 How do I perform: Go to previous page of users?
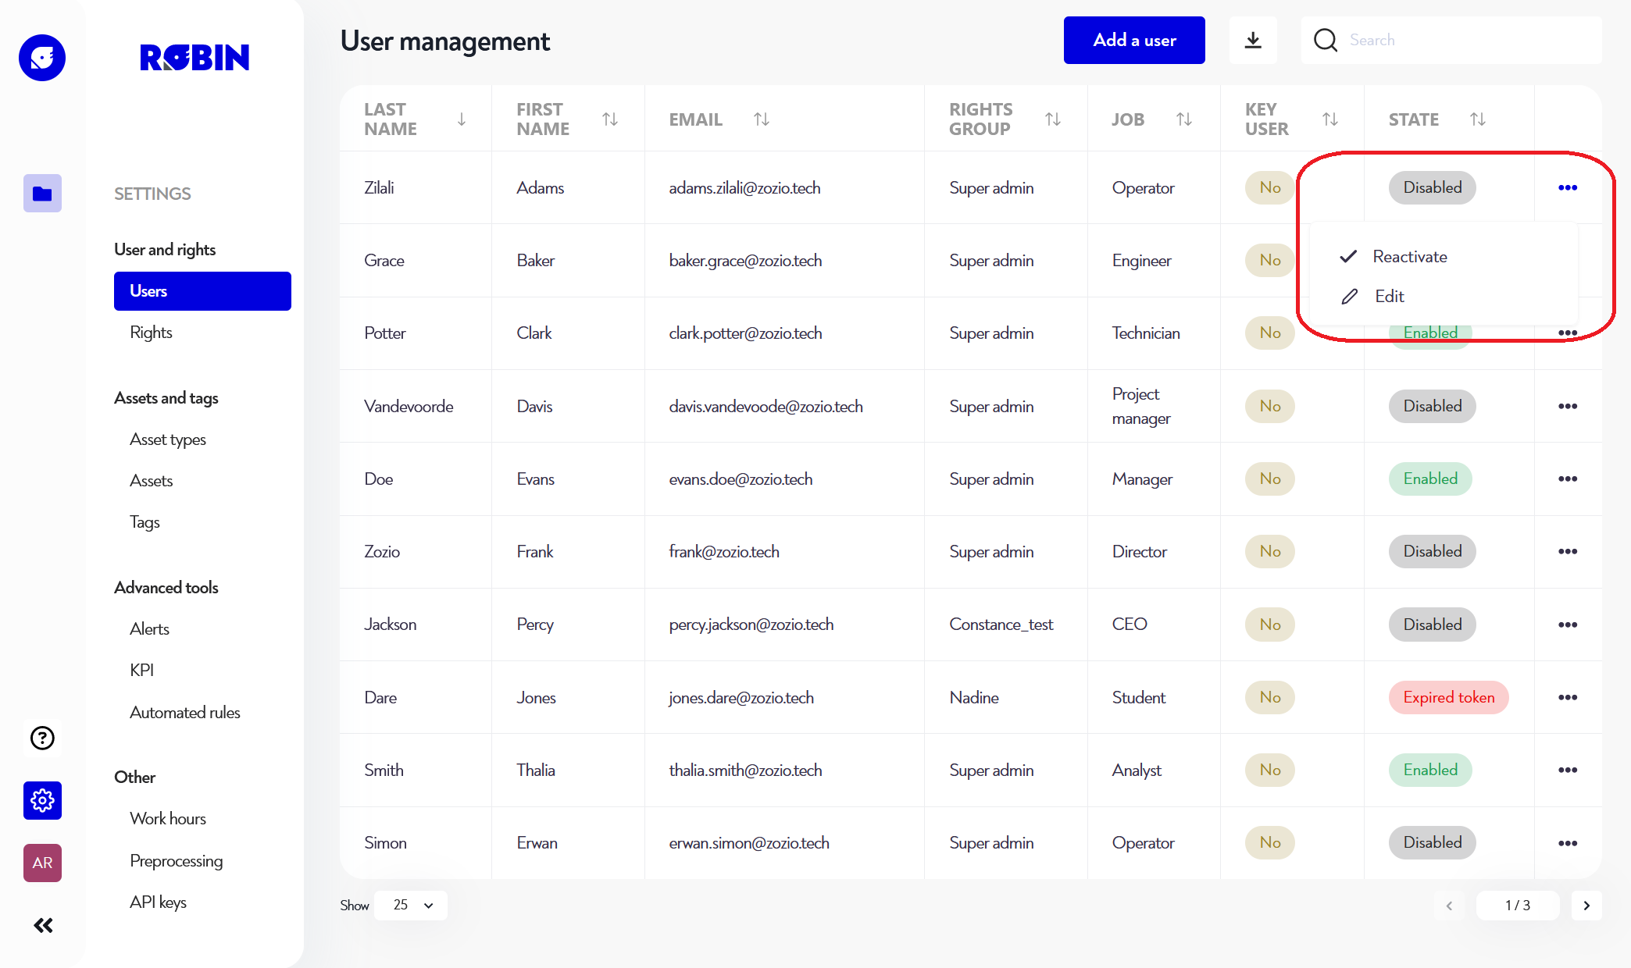coord(1449,906)
